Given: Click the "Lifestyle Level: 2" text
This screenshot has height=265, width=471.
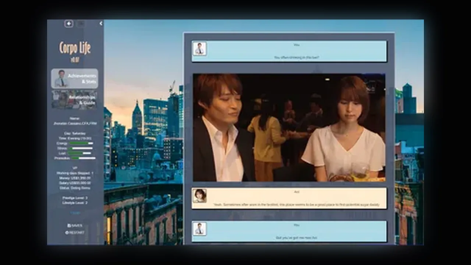Looking at the screenshot, I should pyautogui.click(x=75, y=203).
